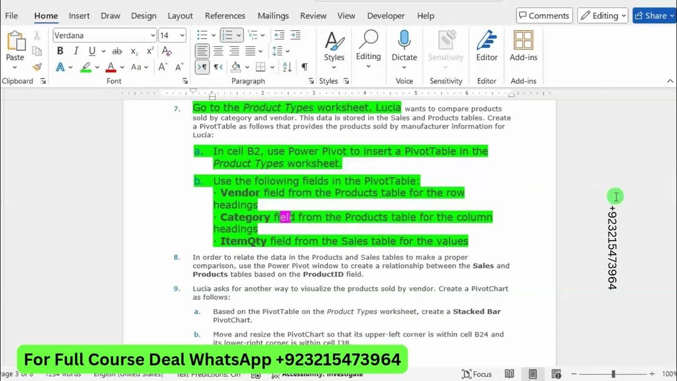Open the File tab
This screenshot has height=381, width=677.
tap(11, 16)
